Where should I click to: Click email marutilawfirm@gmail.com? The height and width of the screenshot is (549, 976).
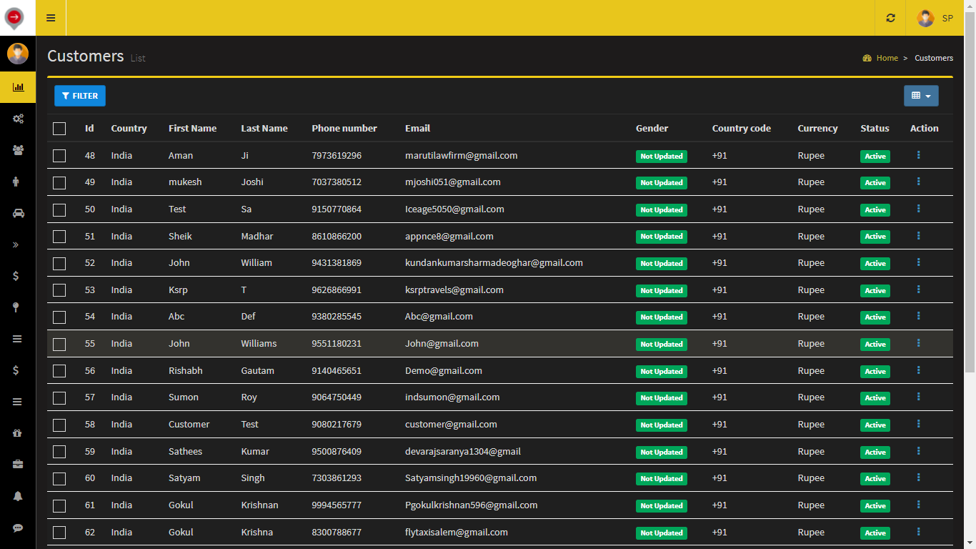click(462, 155)
